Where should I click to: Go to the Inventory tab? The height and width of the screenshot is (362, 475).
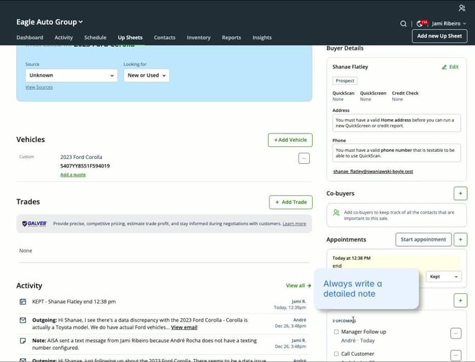(199, 38)
